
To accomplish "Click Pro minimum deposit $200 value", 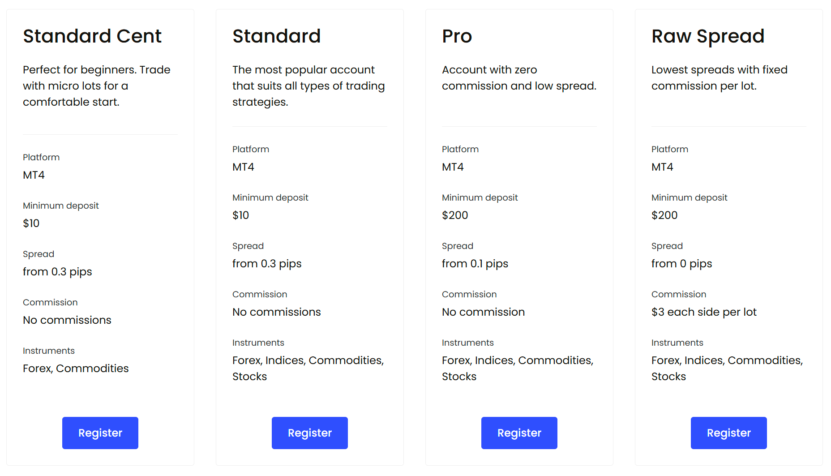I will point(455,215).
